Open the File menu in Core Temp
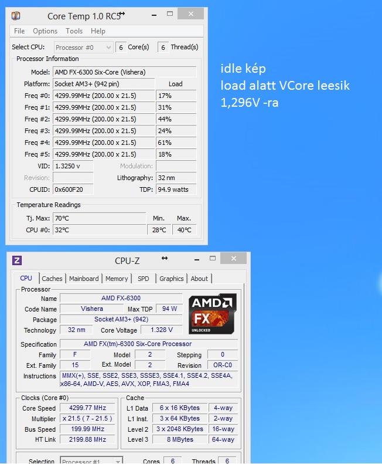382x464 pixels. point(19,31)
